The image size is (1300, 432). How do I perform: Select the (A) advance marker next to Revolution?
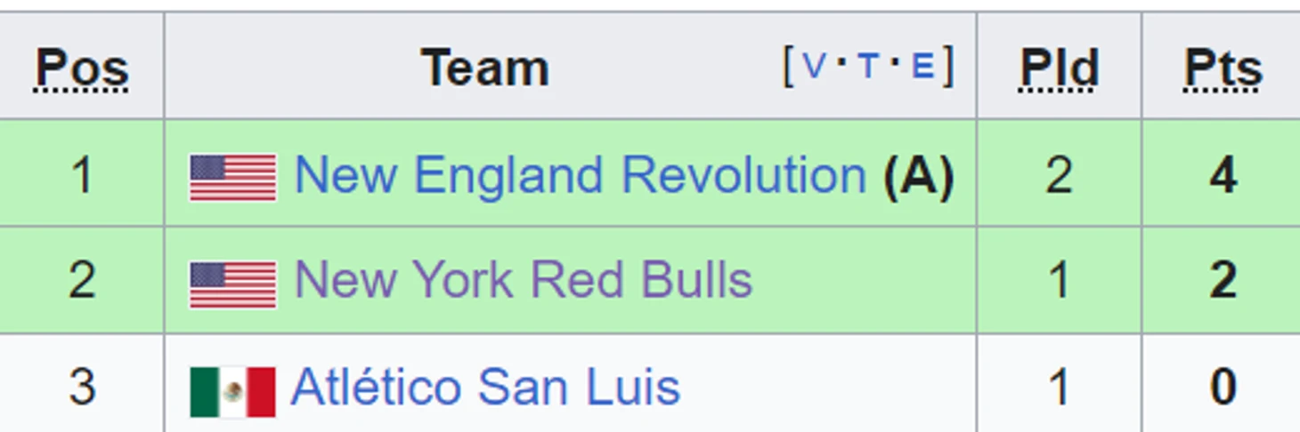[919, 175]
